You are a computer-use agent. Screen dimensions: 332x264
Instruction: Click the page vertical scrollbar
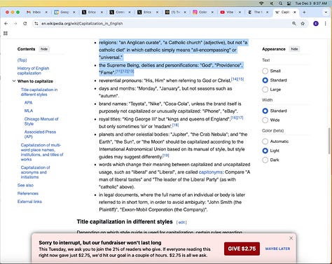click(329, 140)
